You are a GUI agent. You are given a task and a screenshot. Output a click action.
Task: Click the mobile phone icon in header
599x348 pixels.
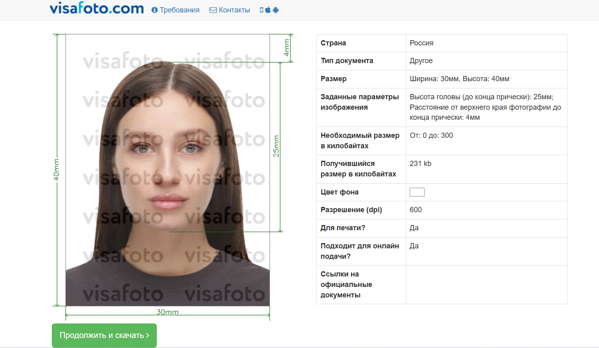[262, 10]
